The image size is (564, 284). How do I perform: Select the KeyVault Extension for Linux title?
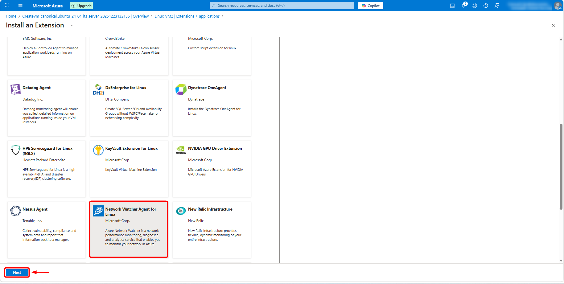tap(131, 149)
